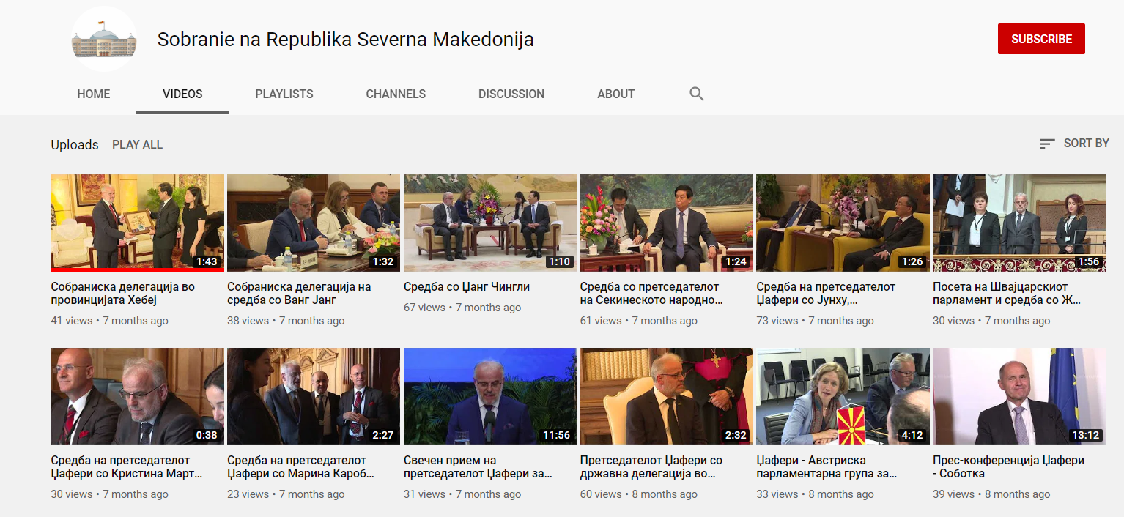The height and width of the screenshot is (517, 1124).
Task: Open the 1:56 Swiss parliament thumbnail
Action: pyautogui.click(x=1019, y=223)
